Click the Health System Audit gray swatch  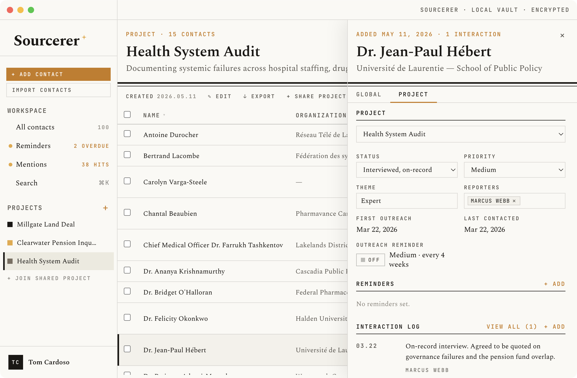(x=10, y=261)
